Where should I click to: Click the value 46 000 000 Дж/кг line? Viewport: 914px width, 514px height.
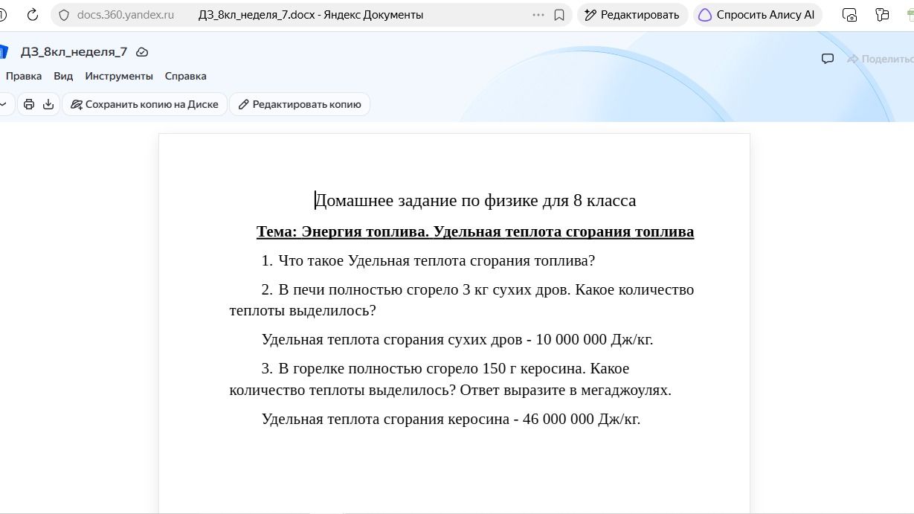[451, 419]
